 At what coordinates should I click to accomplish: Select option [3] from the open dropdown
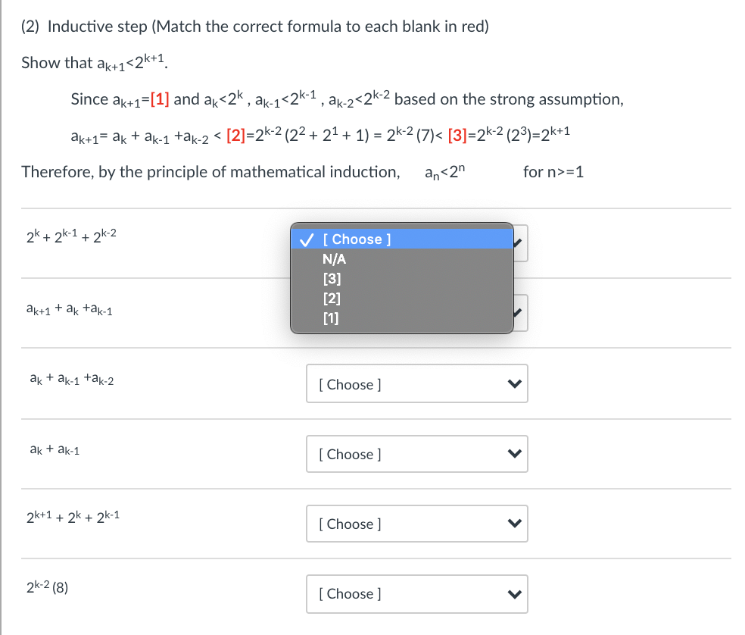point(329,278)
